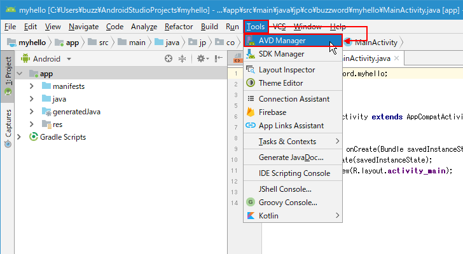Open Project panel settings gear
The image size is (463, 254).
point(202,58)
